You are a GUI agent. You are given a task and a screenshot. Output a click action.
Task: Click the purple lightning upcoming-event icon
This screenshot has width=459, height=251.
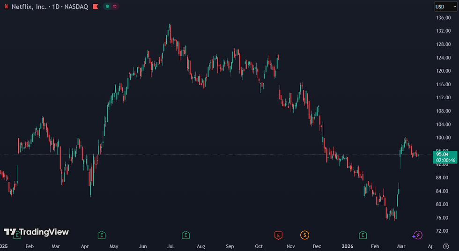[x=417, y=235]
